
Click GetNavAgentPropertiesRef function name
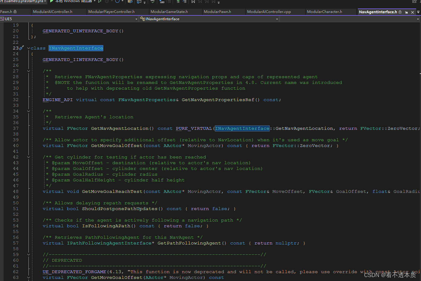218,100
